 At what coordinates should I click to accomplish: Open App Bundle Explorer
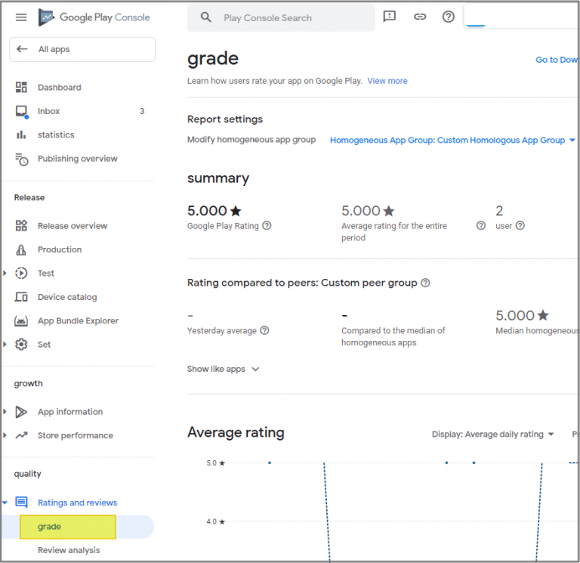[78, 321]
